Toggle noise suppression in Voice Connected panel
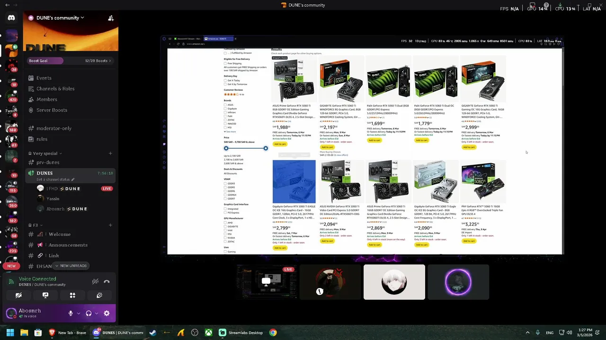Image resolution: width=606 pixels, height=340 pixels. pyautogui.click(x=95, y=281)
